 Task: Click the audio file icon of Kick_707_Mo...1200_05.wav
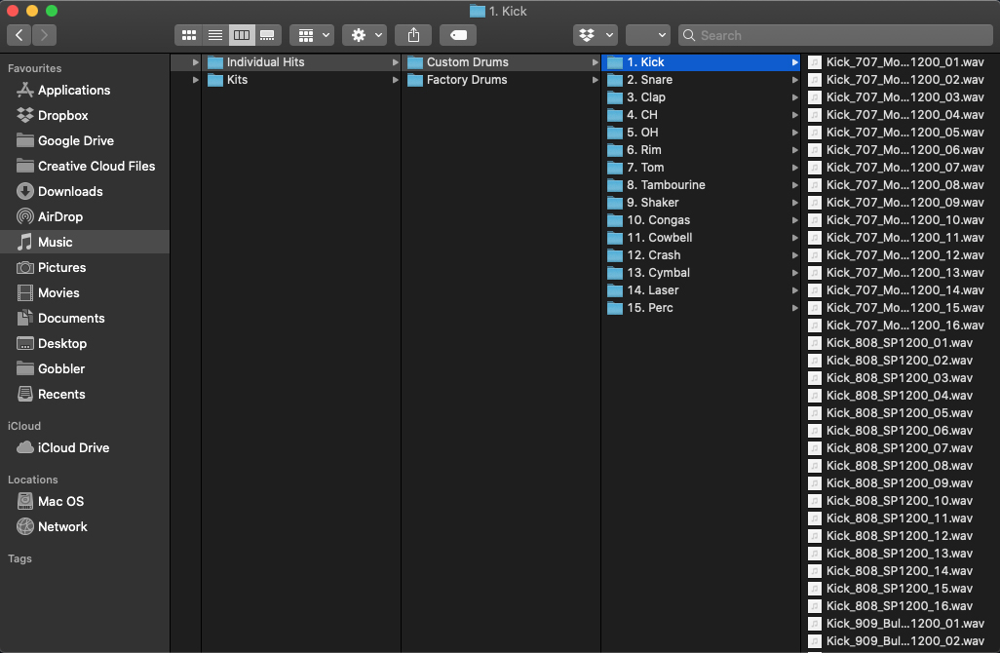[x=815, y=132]
